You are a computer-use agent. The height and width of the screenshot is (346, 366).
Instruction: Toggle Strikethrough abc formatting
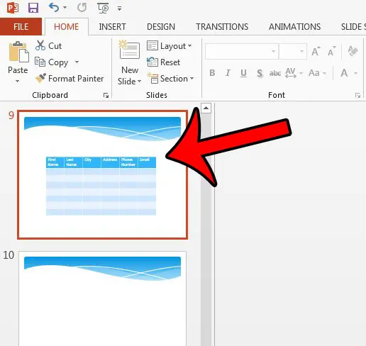[x=275, y=73]
